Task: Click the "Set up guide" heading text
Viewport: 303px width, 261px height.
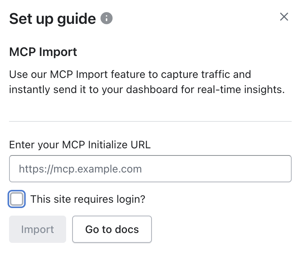Action: [x=53, y=19]
